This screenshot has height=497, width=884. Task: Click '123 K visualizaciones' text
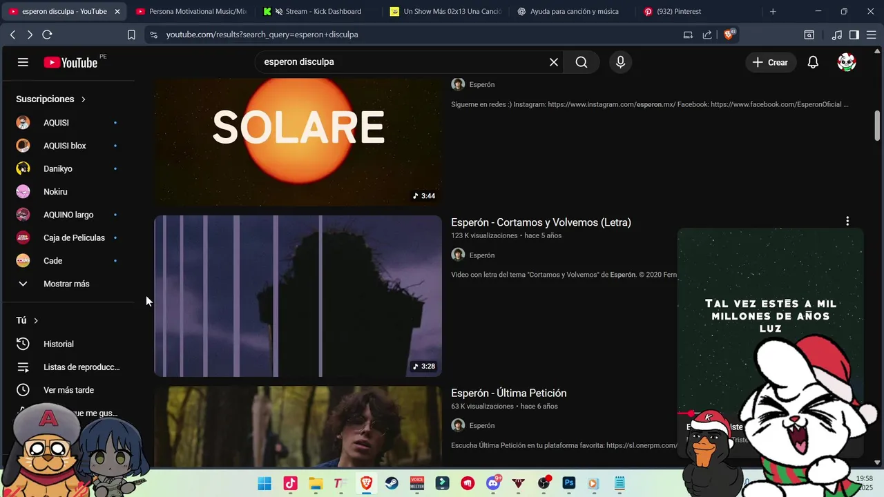click(x=484, y=236)
